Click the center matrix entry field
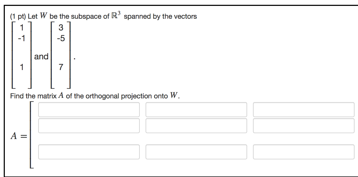Screen dimensions: 358x177 (196, 125)
